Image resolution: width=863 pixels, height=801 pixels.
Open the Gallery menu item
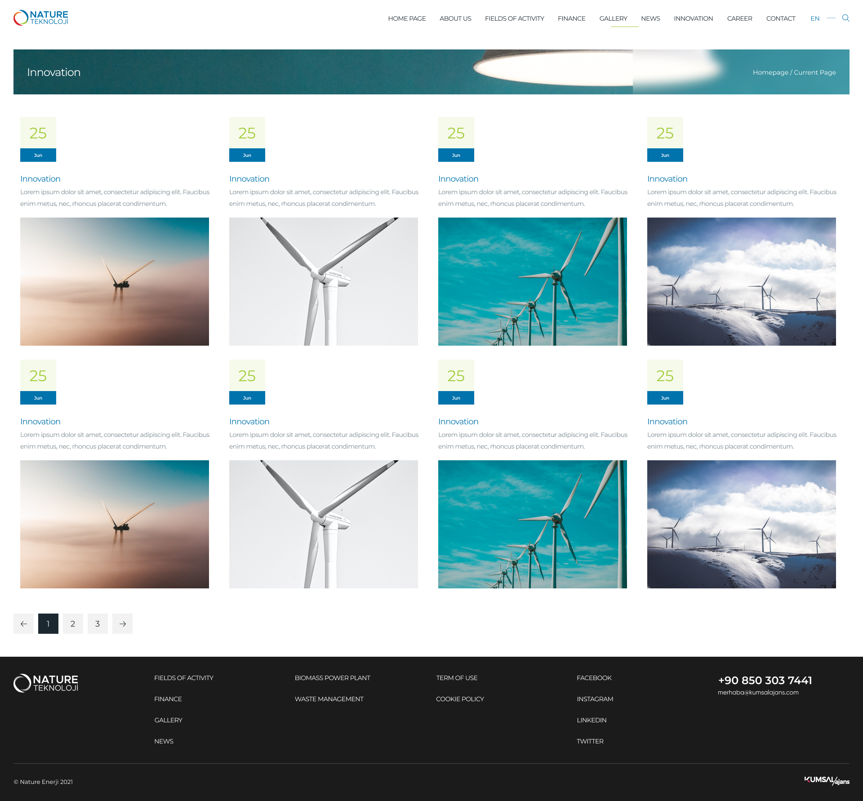coord(613,18)
